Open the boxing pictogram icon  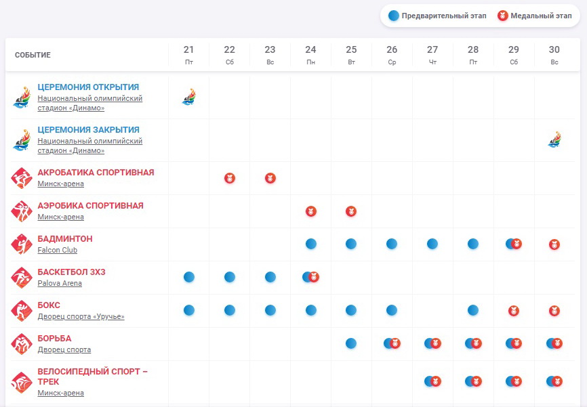pyautogui.click(x=22, y=311)
